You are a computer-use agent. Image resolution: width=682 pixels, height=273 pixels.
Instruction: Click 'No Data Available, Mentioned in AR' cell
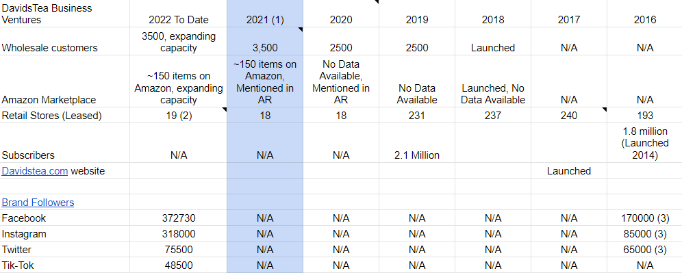click(341, 81)
